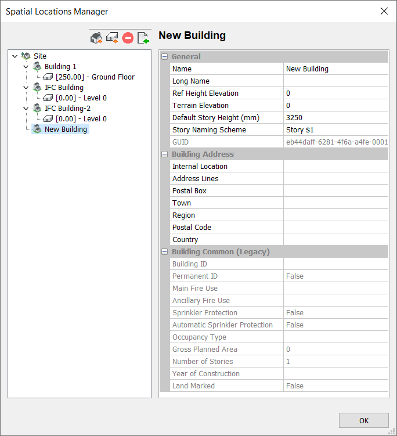The image size is (397, 436).
Task: Click the Ground Floor story icon
Action: click(x=48, y=77)
